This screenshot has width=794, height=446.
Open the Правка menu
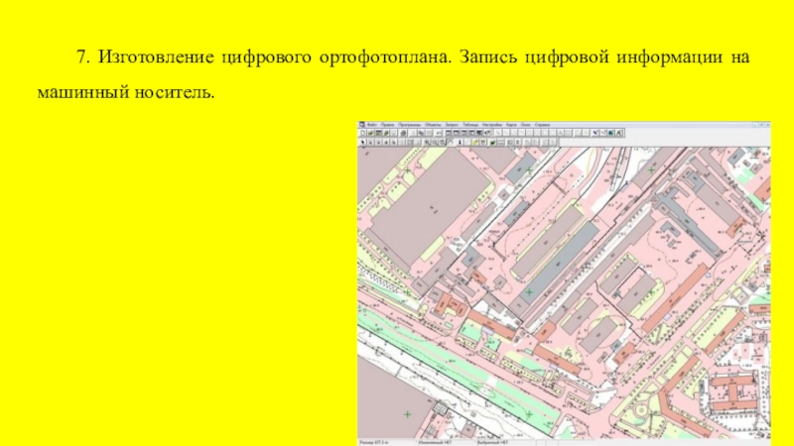387,125
